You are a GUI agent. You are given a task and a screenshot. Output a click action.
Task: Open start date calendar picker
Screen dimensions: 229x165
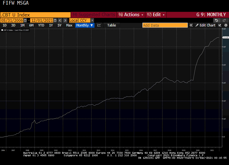click(x=26, y=20)
